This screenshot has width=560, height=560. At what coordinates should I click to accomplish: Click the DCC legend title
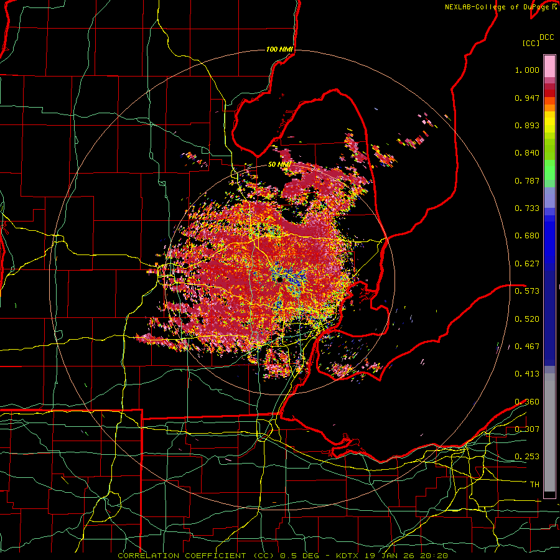[547, 37]
